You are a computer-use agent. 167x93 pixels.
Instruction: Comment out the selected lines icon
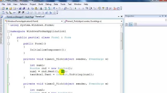pyautogui.click(x=45, y=8)
